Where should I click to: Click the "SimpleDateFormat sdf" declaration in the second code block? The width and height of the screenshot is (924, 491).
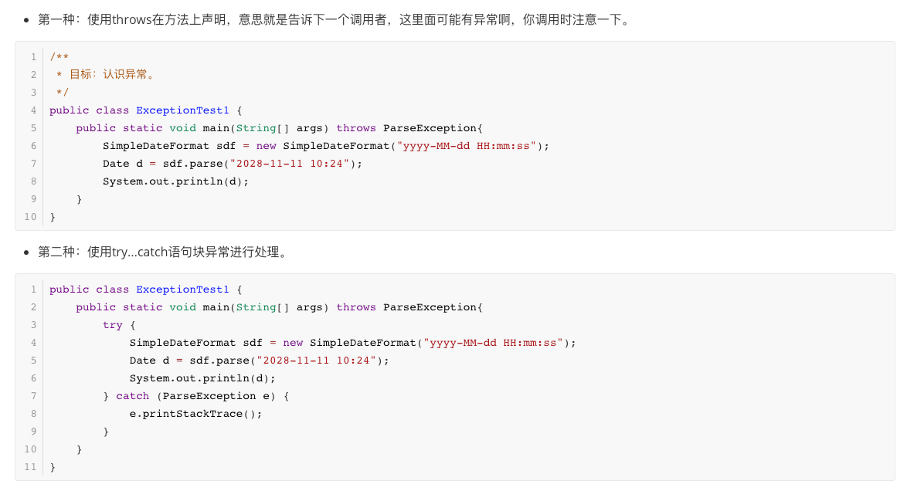[x=196, y=343]
